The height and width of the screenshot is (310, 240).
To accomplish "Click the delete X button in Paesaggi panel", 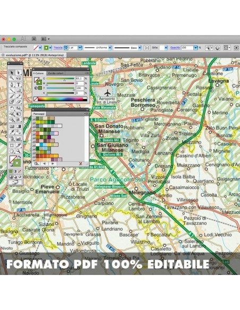I will 81,163.
